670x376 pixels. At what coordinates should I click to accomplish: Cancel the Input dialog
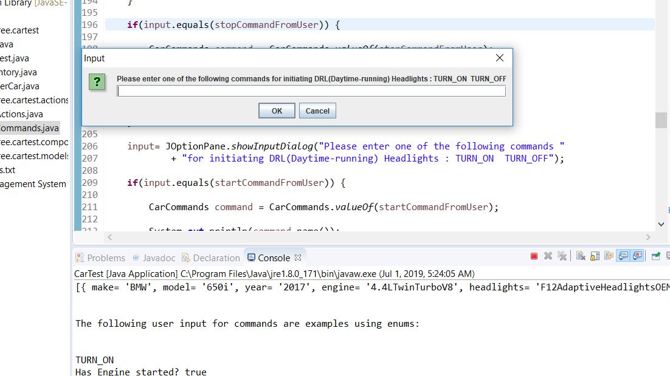[317, 111]
